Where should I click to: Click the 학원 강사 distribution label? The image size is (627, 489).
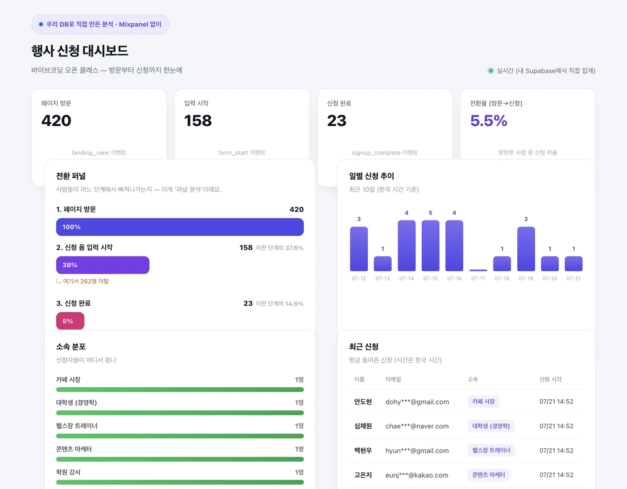click(x=68, y=472)
